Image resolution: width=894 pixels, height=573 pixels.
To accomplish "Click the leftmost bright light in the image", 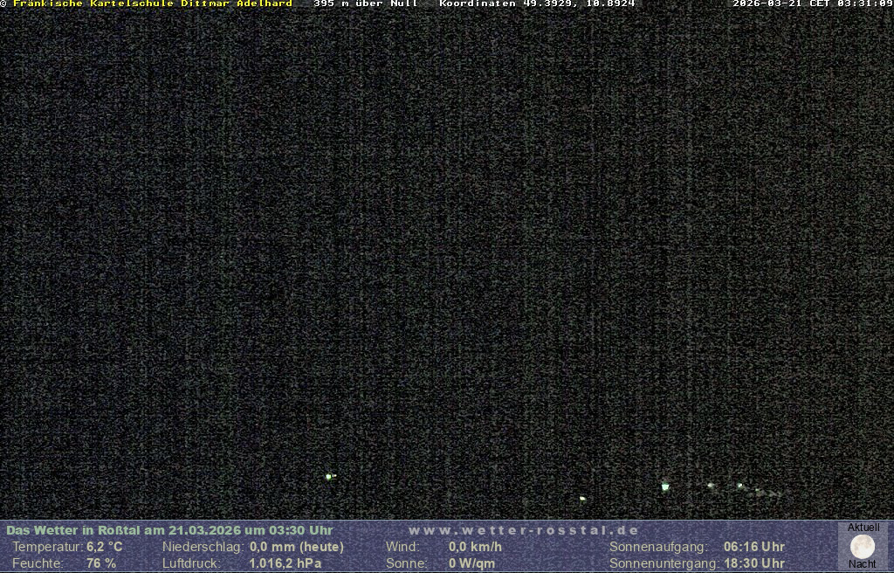I will [329, 476].
